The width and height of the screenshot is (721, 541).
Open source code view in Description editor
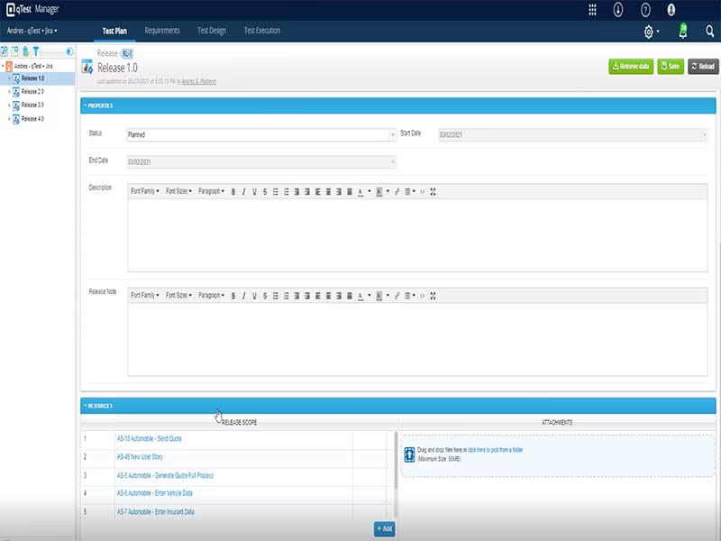click(x=422, y=192)
